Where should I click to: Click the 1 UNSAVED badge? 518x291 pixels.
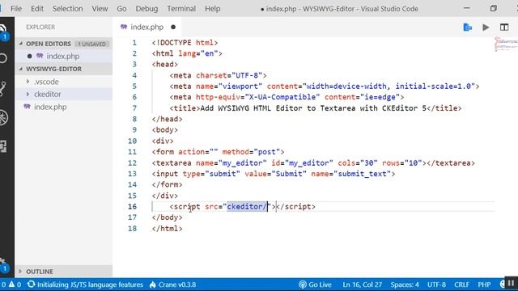coord(92,44)
